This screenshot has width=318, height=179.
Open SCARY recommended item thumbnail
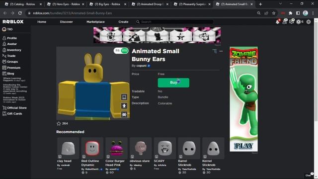[165, 148]
